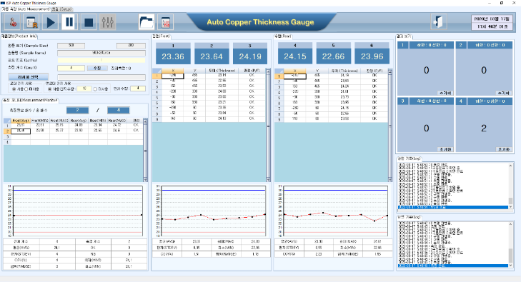
Task: Pause the measurement with pause button
Action: click(69, 22)
